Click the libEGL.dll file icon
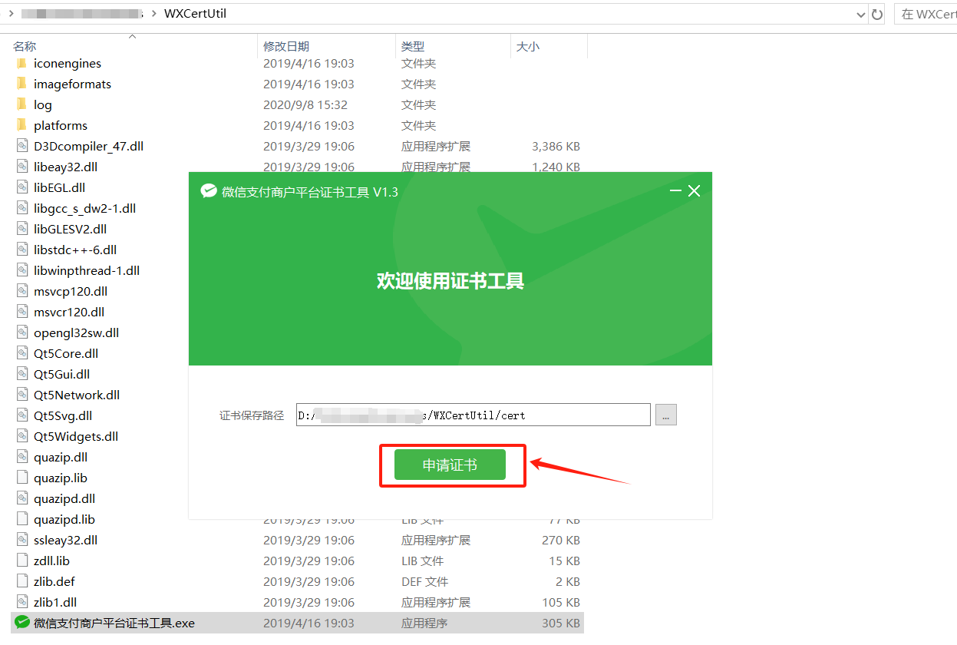The image size is (957, 645). coord(21,187)
